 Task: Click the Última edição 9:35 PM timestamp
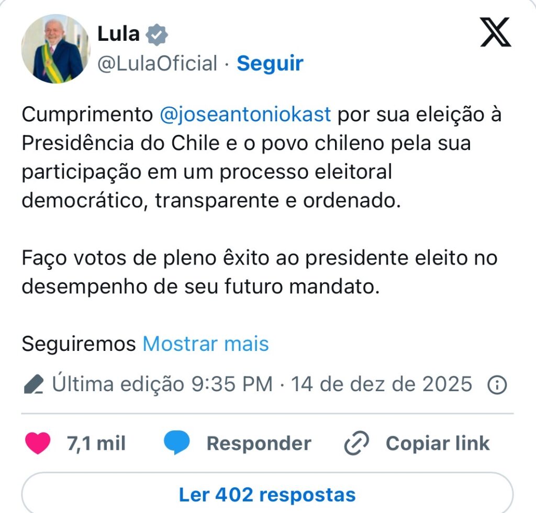[x=162, y=385]
